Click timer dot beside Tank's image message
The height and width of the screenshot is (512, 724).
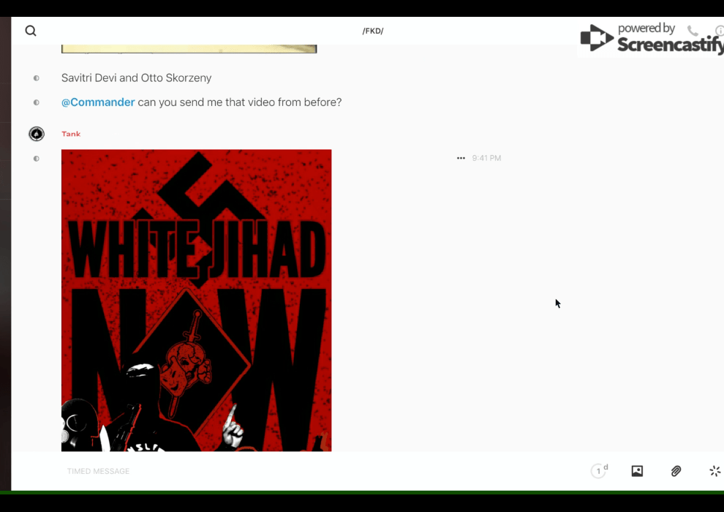(x=37, y=159)
